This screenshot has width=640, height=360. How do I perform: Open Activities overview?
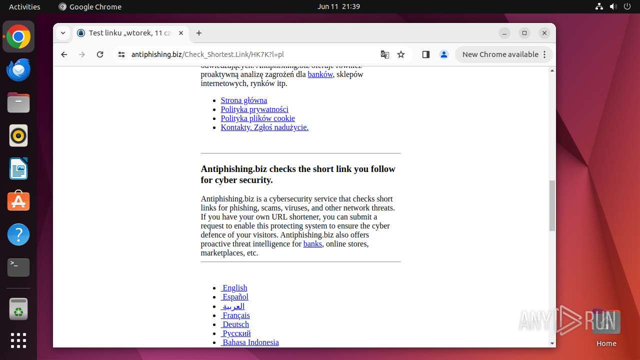[24, 6]
